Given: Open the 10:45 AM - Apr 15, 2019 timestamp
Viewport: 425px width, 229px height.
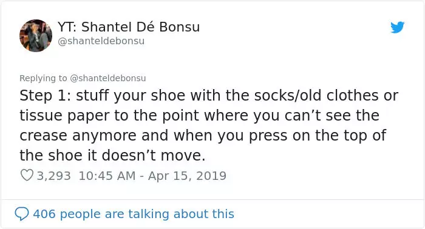Looking at the screenshot, I should click(152, 176).
